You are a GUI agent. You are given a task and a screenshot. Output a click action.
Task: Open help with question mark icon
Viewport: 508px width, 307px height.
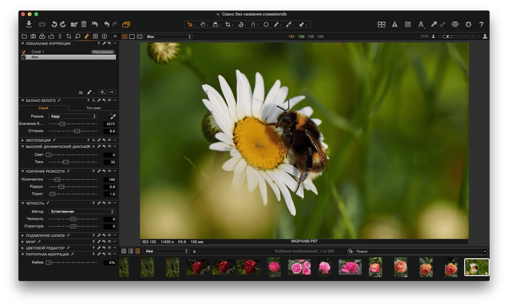pos(482,24)
